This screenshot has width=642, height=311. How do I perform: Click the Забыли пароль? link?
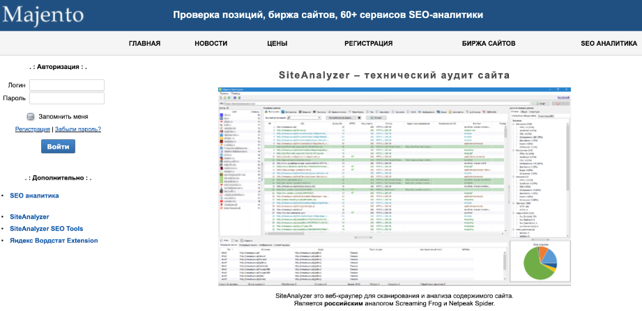(x=78, y=129)
